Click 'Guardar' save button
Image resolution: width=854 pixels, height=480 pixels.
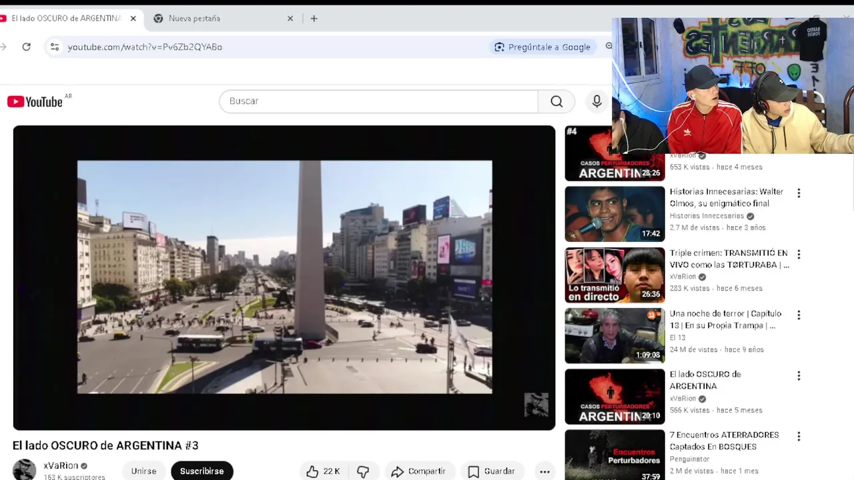click(x=492, y=471)
